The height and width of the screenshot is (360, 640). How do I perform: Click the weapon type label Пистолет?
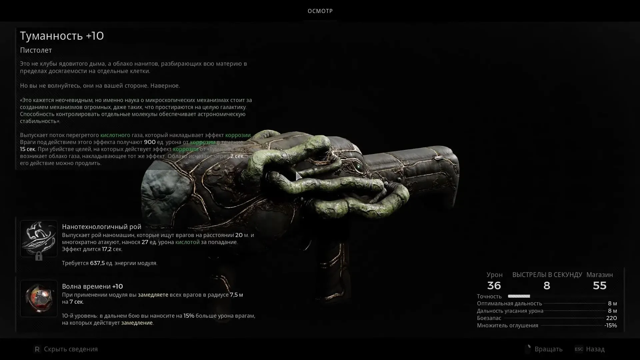pos(36,50)
